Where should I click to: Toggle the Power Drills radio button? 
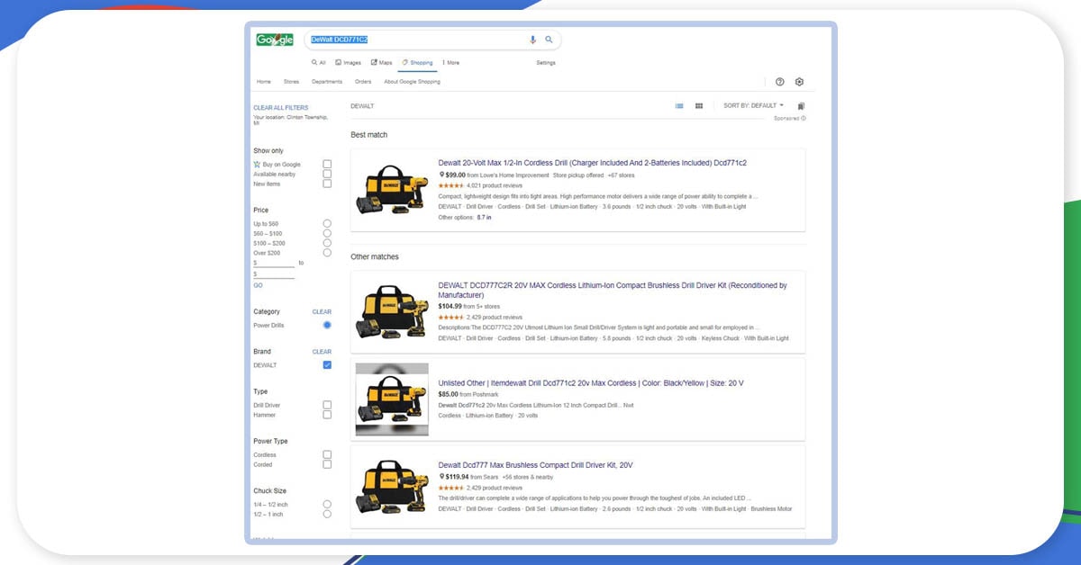327,325
